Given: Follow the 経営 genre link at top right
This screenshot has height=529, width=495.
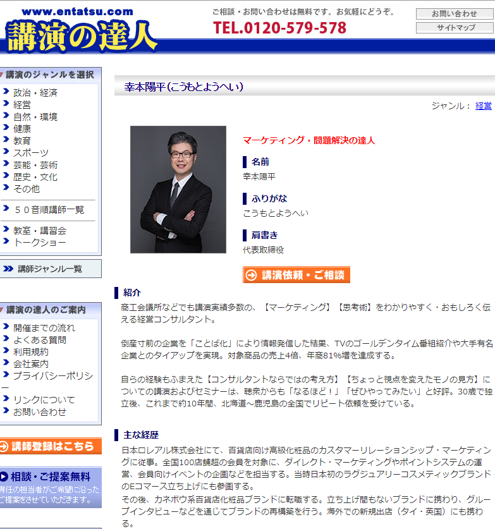Looking at the screenshot, I should pyautogui.click(x=483, y=106).
